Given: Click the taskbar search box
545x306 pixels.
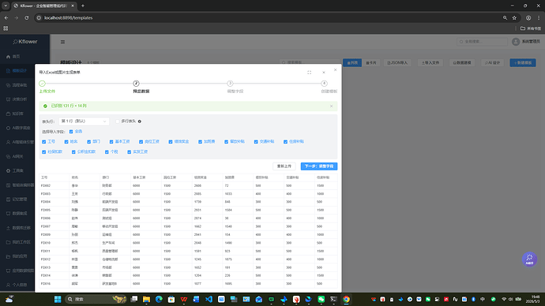Looking at the screenshot, I should click(x=96, y=299).
